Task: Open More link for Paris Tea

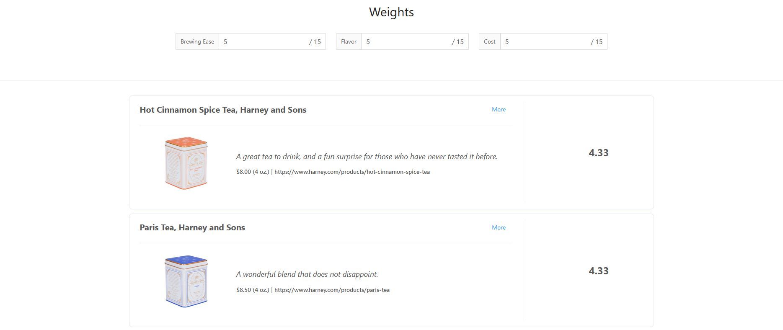Action: coord(499,227)
